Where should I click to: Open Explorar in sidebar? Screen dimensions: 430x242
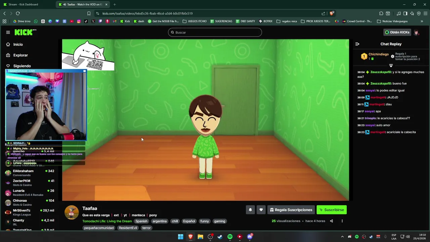(x=20, y=55)
